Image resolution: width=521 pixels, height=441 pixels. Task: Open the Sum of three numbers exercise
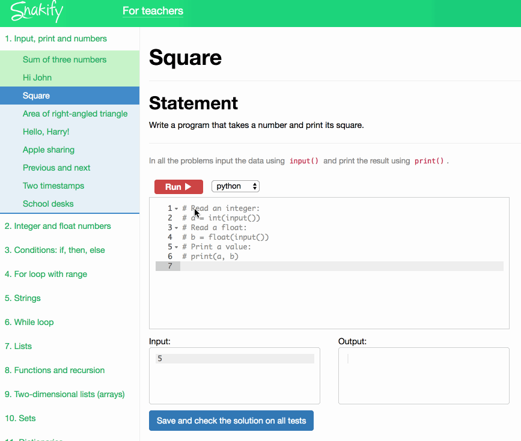(x=64, y=59)
